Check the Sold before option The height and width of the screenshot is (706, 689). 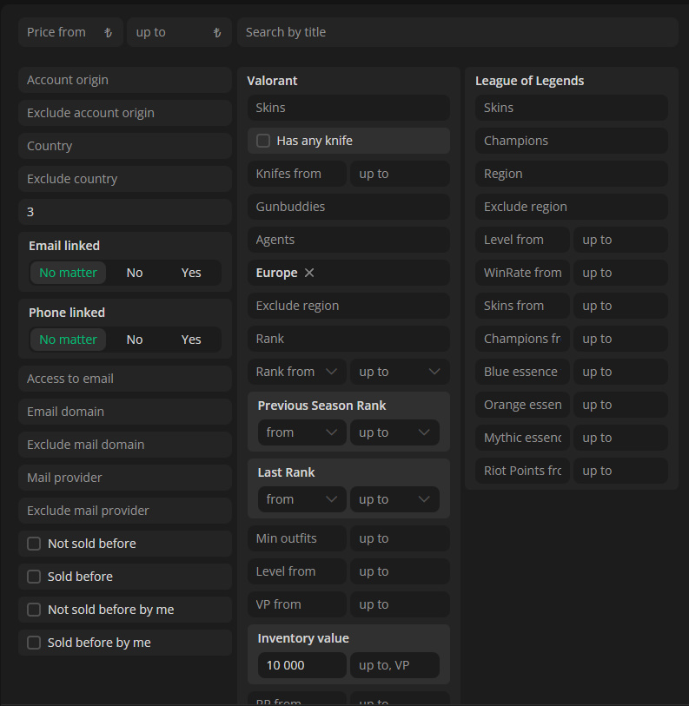(x=34, y=577)
